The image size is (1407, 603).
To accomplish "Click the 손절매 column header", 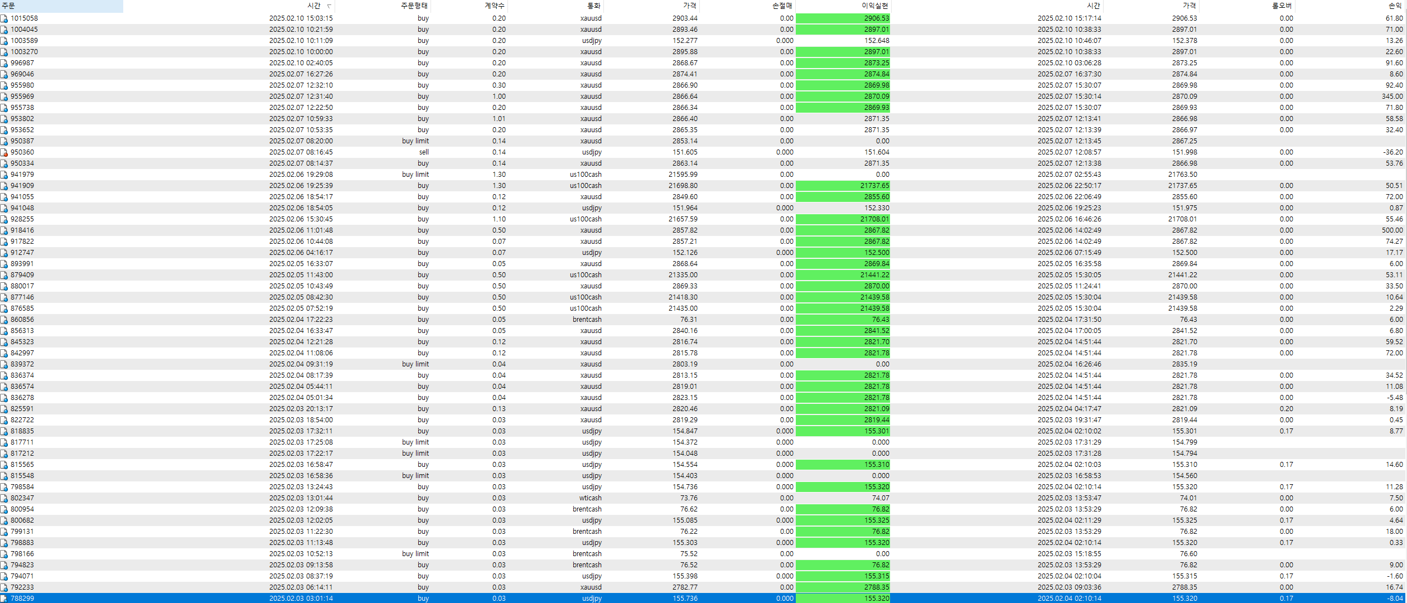I will click(782, 6).
